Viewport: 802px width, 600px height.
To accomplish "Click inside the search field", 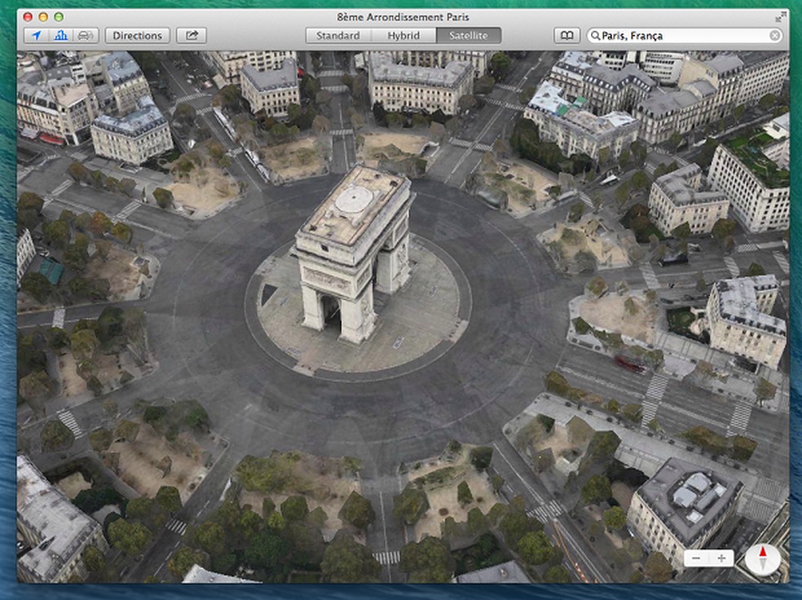I will pyautogui.click(x=685, y=35).
